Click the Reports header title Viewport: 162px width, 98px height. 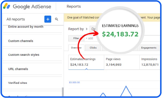tap(74, 6)
